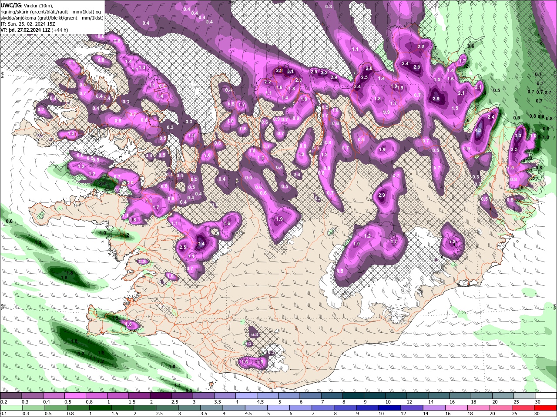Click the UWC/IG title in the header box
The width and height of the screenshot is (557, 417).
10,5
